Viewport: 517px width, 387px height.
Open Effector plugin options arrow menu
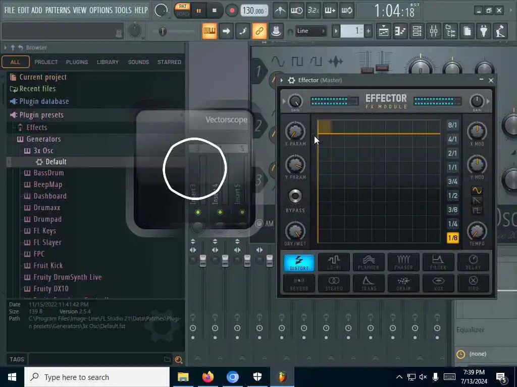(x=282, y=80)
